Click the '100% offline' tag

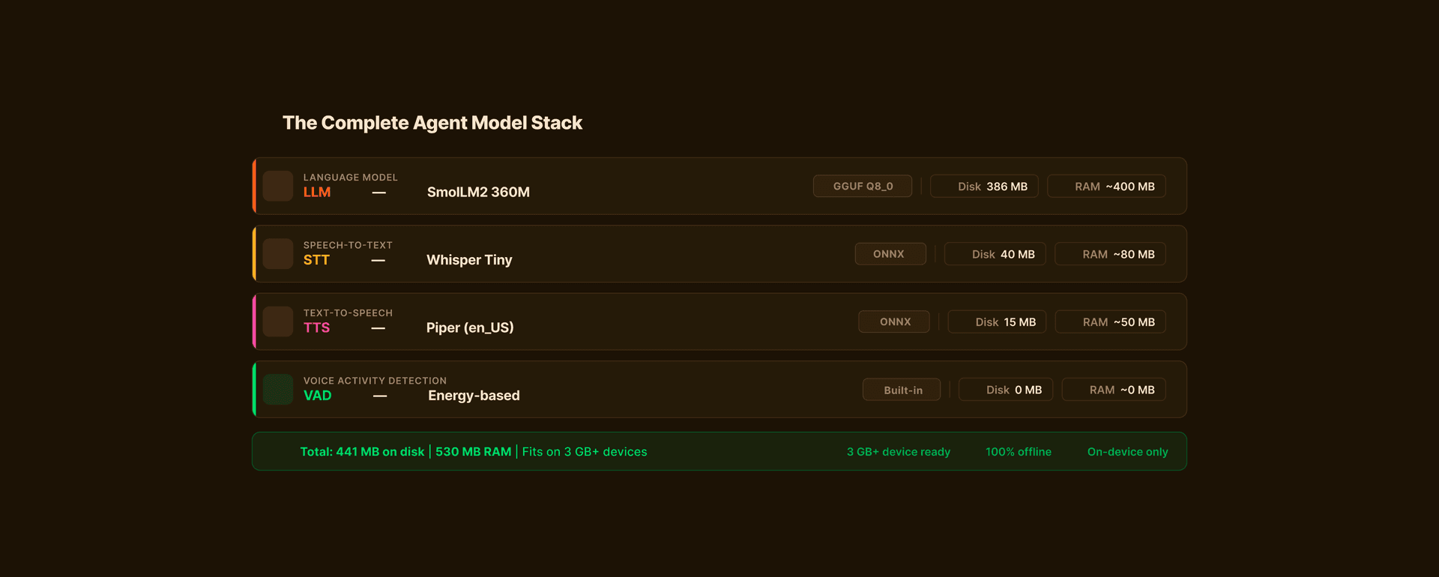click(1019, 452)
